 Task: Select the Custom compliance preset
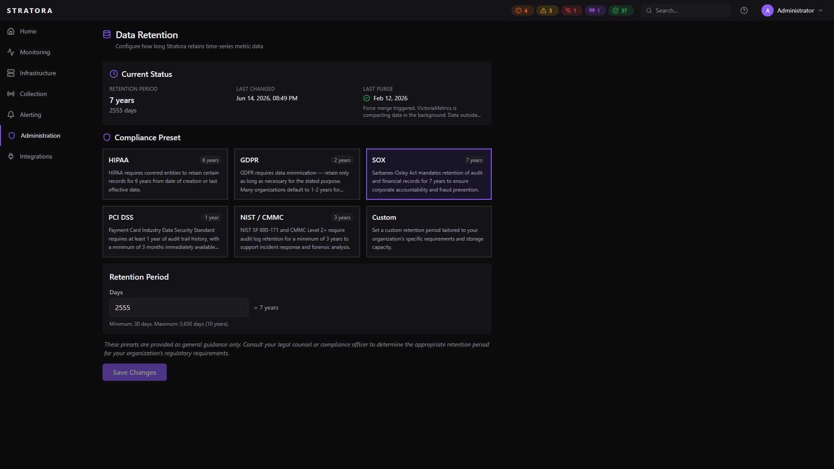(429, 231)
